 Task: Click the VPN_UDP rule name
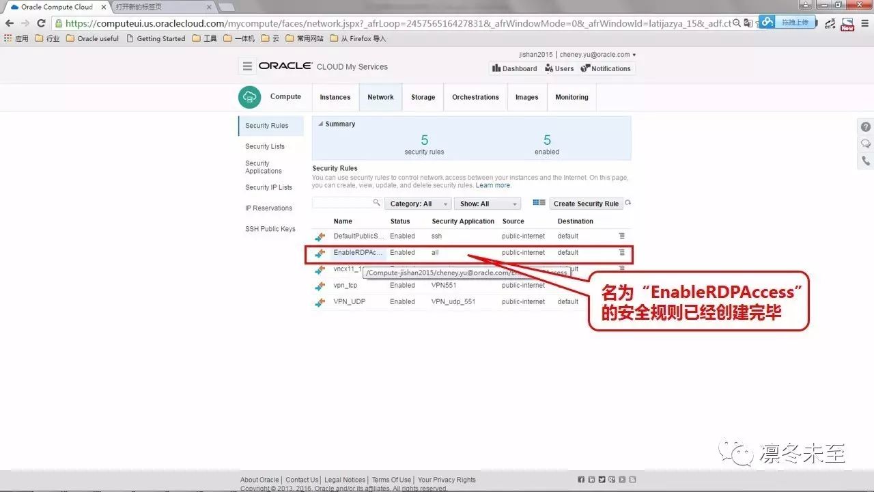click(x=349, y=301)
